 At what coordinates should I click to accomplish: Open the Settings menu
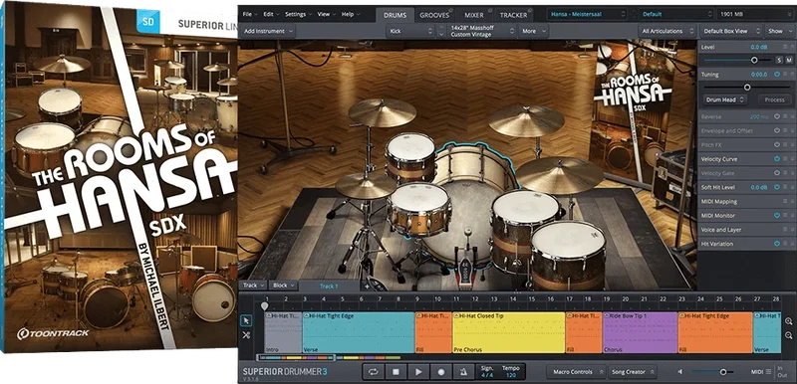click(x=298, y=14)
